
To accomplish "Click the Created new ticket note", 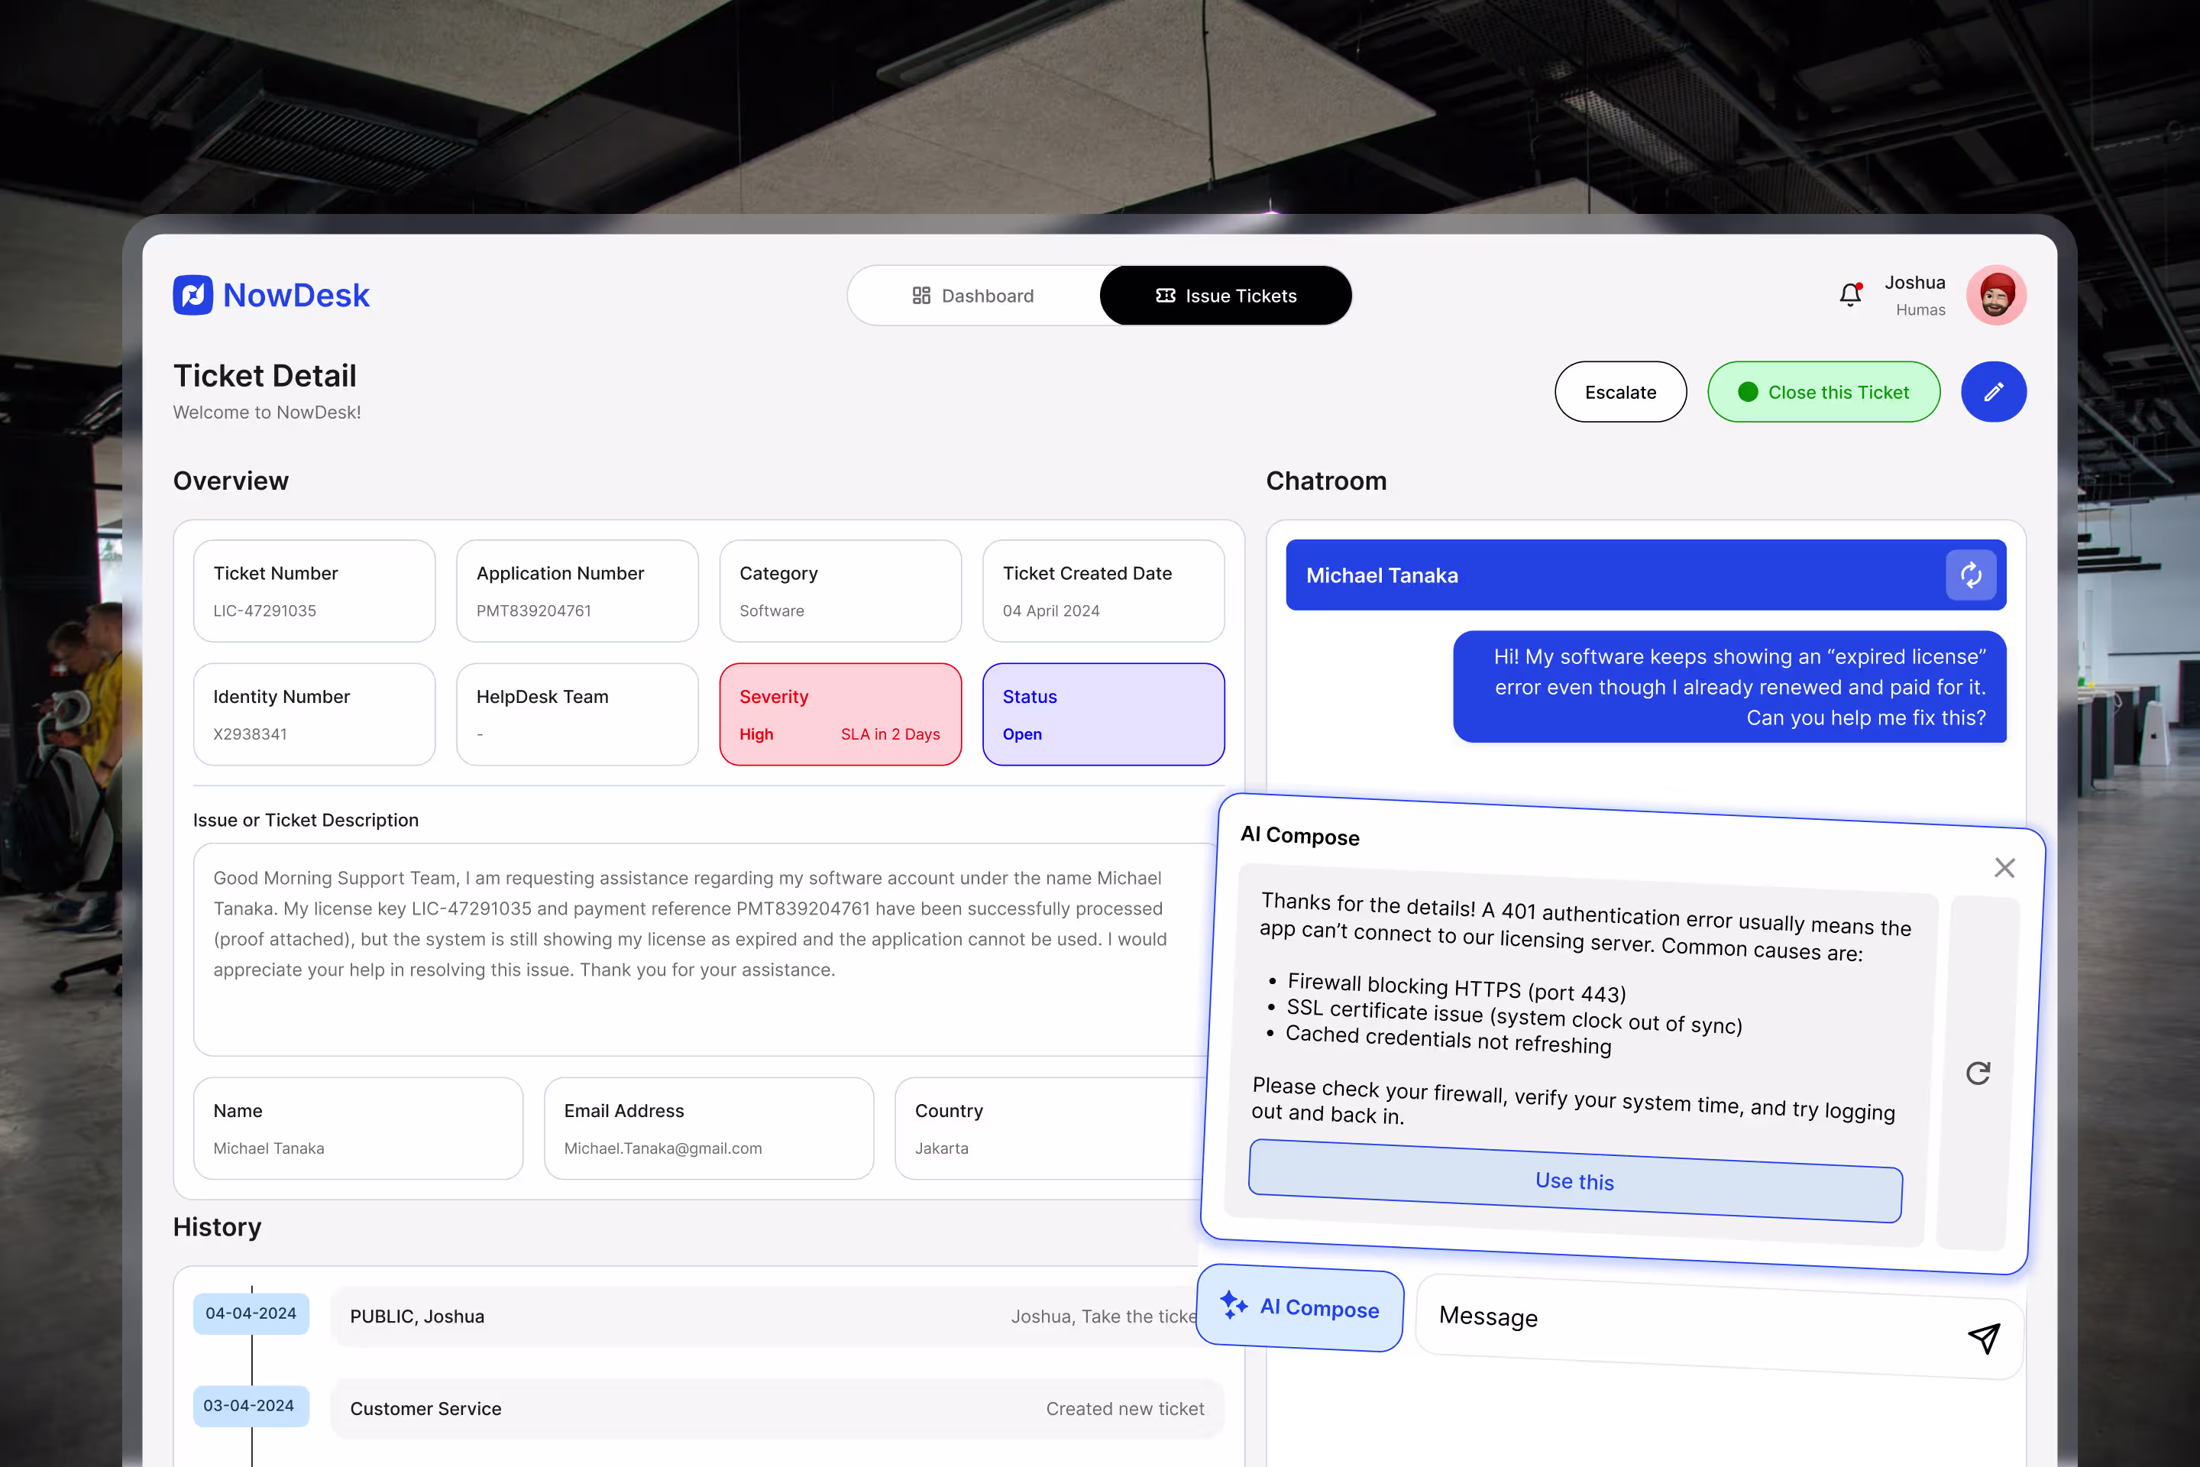I will tap(1125, 1409).
